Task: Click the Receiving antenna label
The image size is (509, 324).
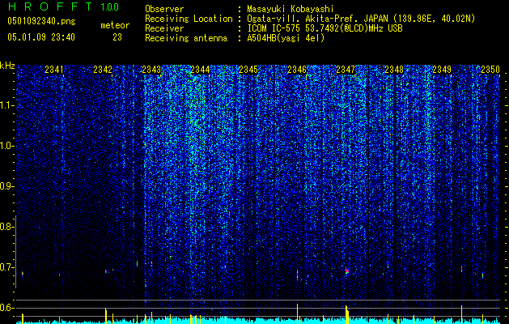Action: tap(186, 38)
